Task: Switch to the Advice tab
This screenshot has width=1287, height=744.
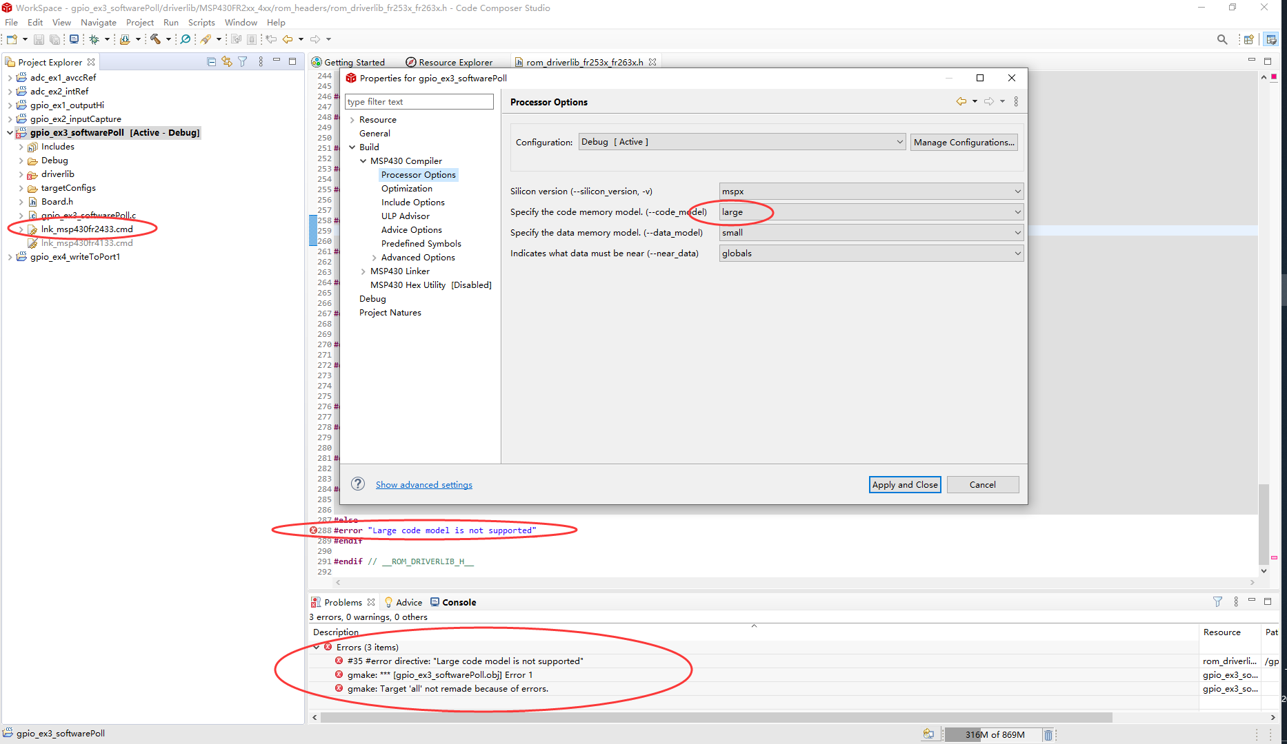Action: (403, 602)
